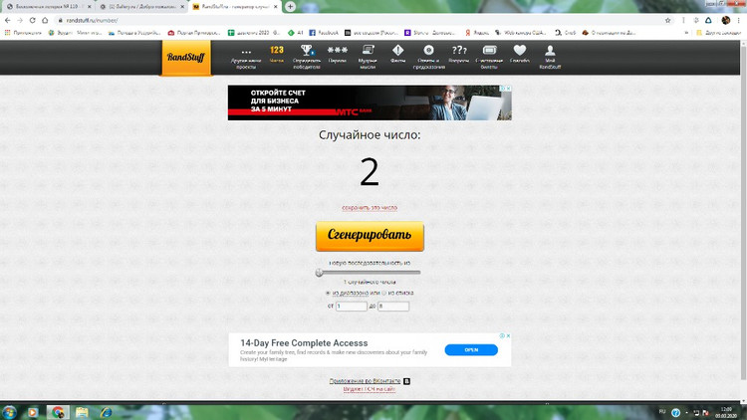The width and height of the screenshot is (747, 420).
Task: Click the 'до' maximum value field
Action: [x=393, y=307]
